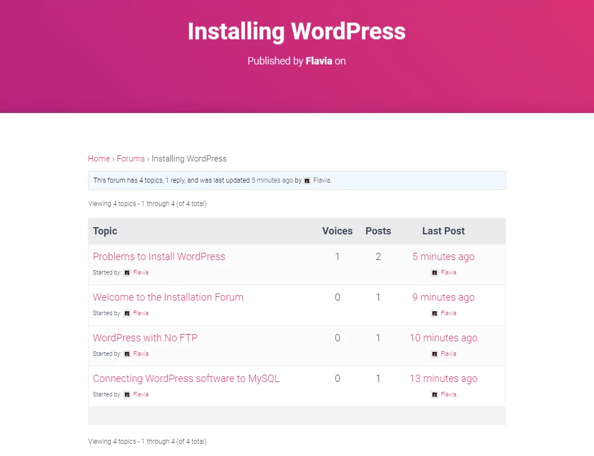Click the 13 minutes ago last post link
594x456 pixels.
point(443,379)
